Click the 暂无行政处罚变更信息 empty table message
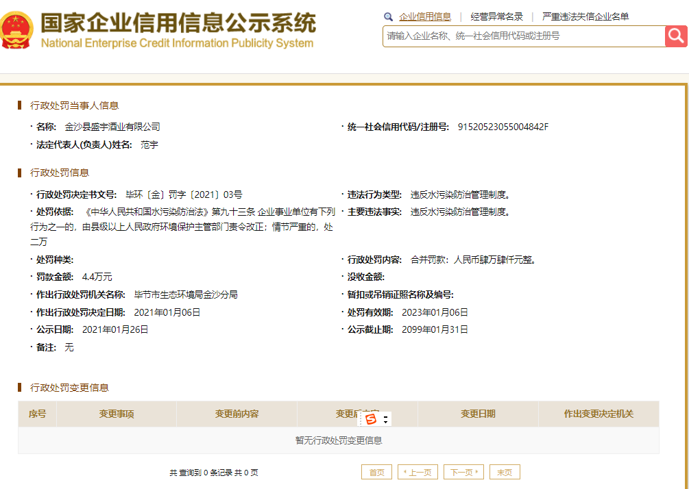Viewport: 689px width, 489px height. pos(339,440)
